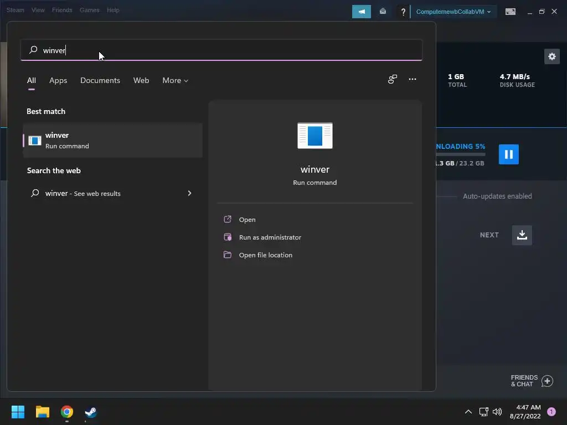Click the Windows Start button
Image resolution: width=567 pixels, height=425 pixels.
tap(18, 412)
